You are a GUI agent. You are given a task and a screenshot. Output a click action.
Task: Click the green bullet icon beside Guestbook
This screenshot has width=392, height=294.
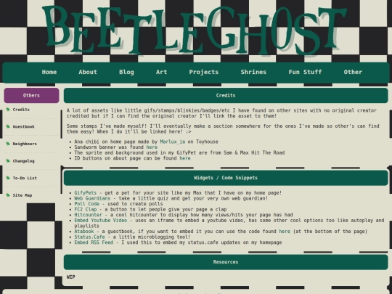coord(8,126)
